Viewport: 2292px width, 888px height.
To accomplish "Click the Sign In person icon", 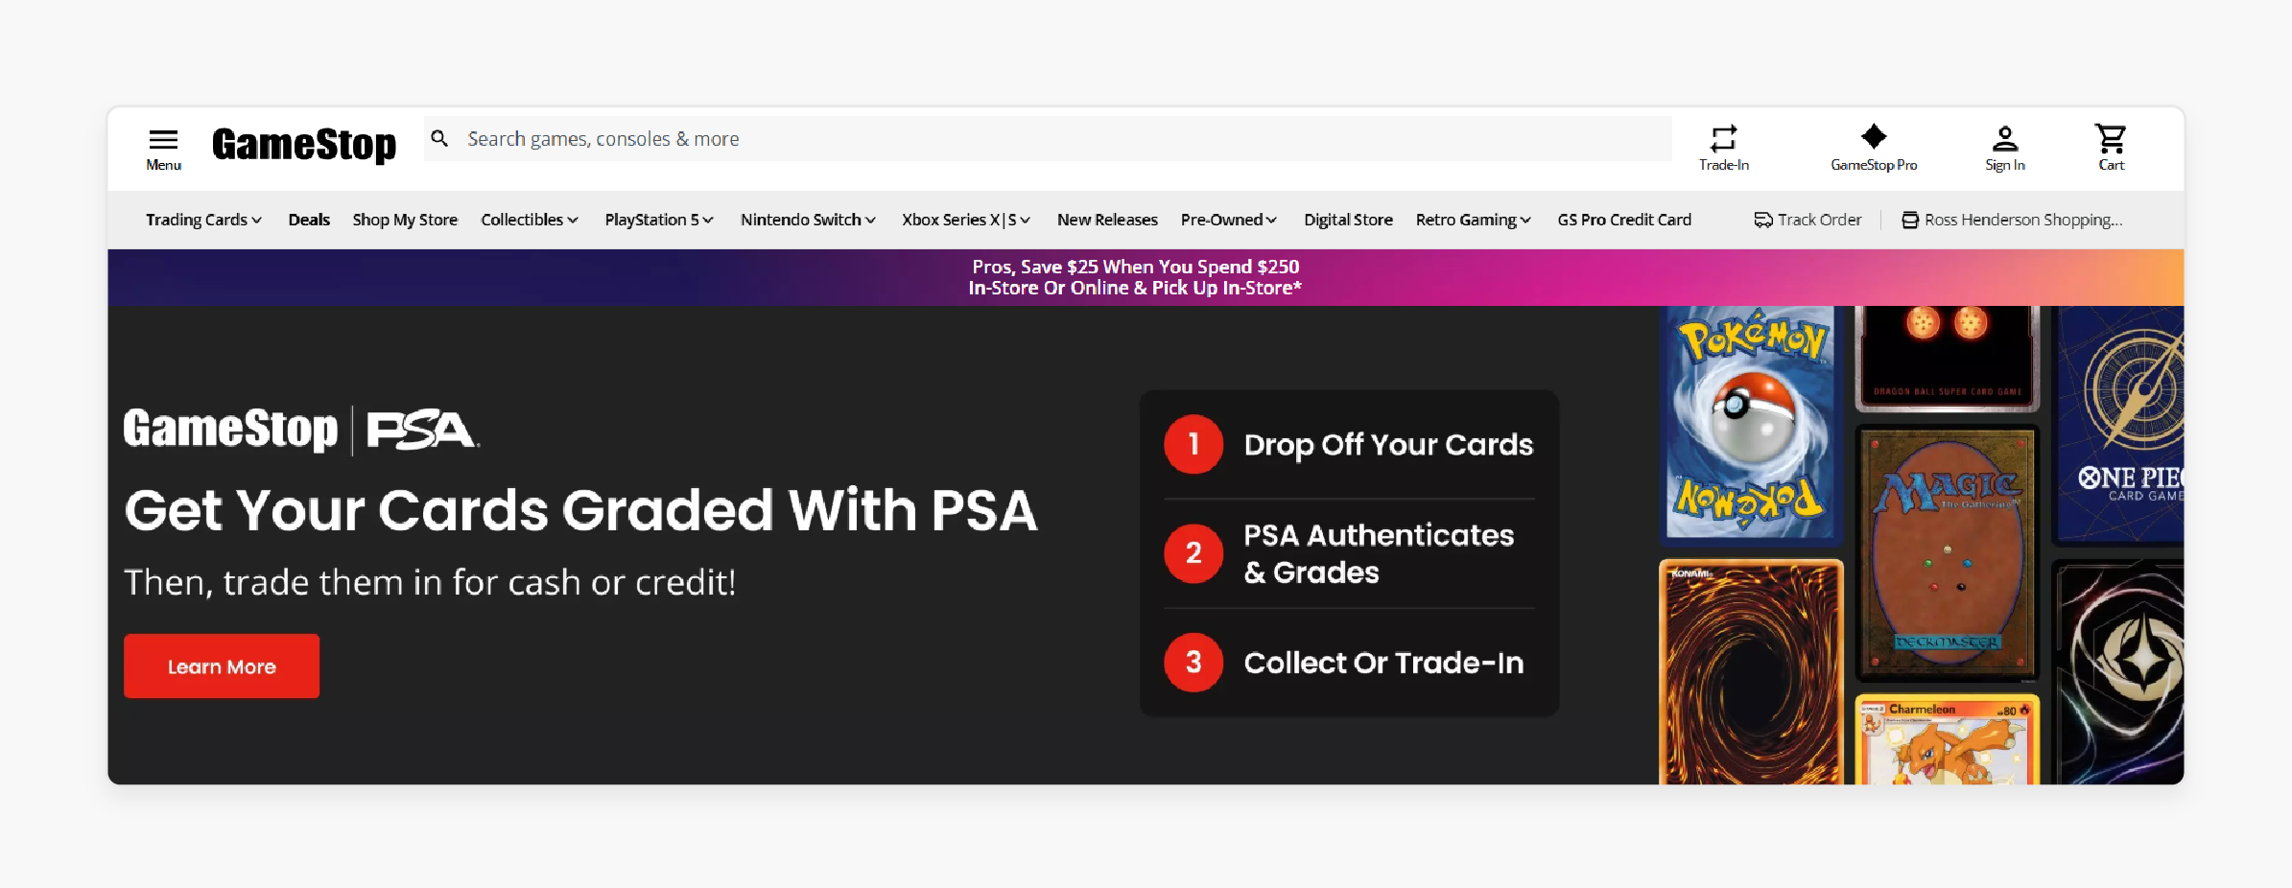I will pyautogui.click(x=2005, y=139).
